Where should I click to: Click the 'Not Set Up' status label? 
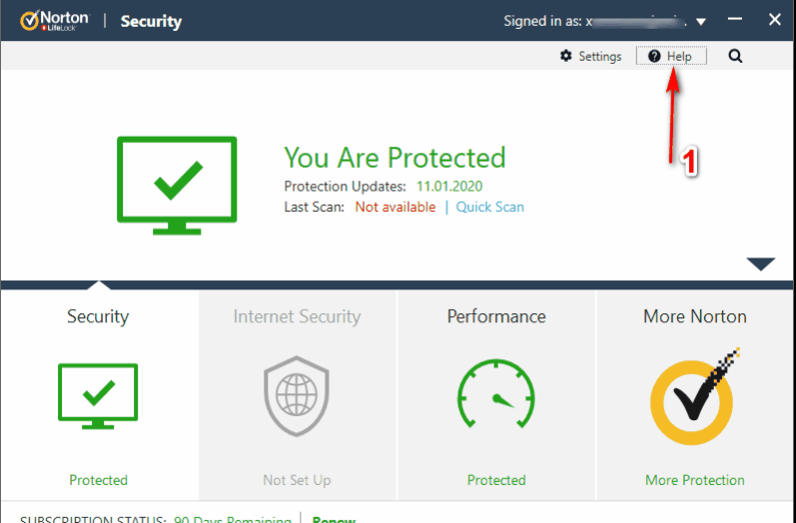297,480
